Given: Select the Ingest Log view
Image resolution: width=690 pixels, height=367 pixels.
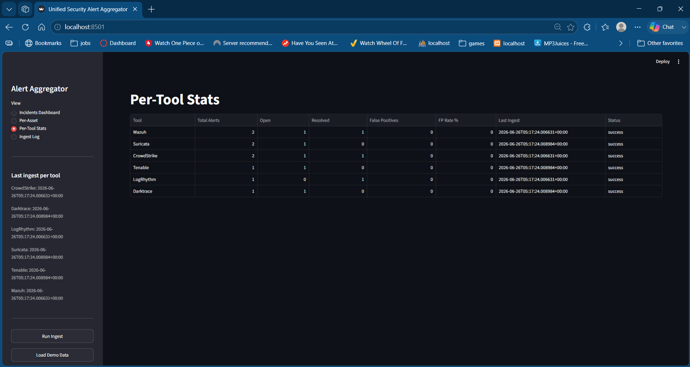Looking at the screenshot, I should 25,137.
